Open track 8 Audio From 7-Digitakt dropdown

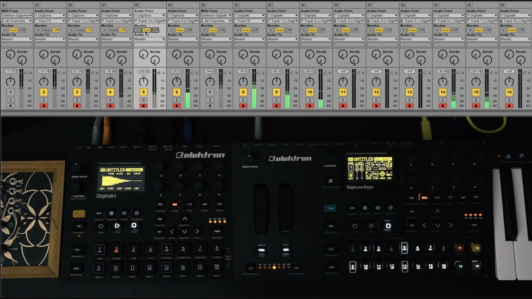[x=249, y=15]
